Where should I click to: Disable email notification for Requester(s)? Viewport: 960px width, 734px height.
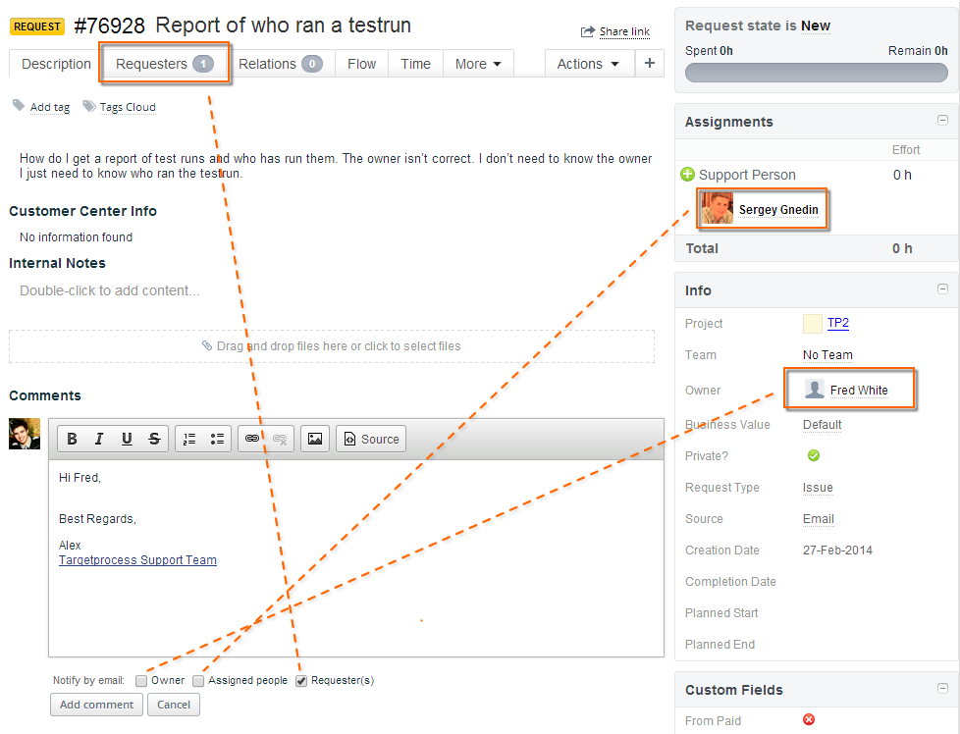tap(301, 680)
